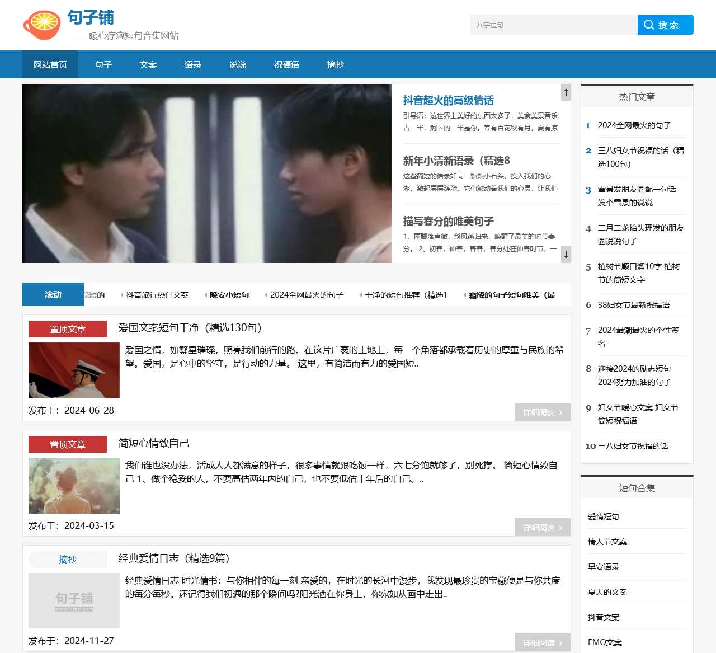Open 早安语录 in 短句合集
Image resolution: width=716 pixels, height=653 pixels.
(604, 567)
